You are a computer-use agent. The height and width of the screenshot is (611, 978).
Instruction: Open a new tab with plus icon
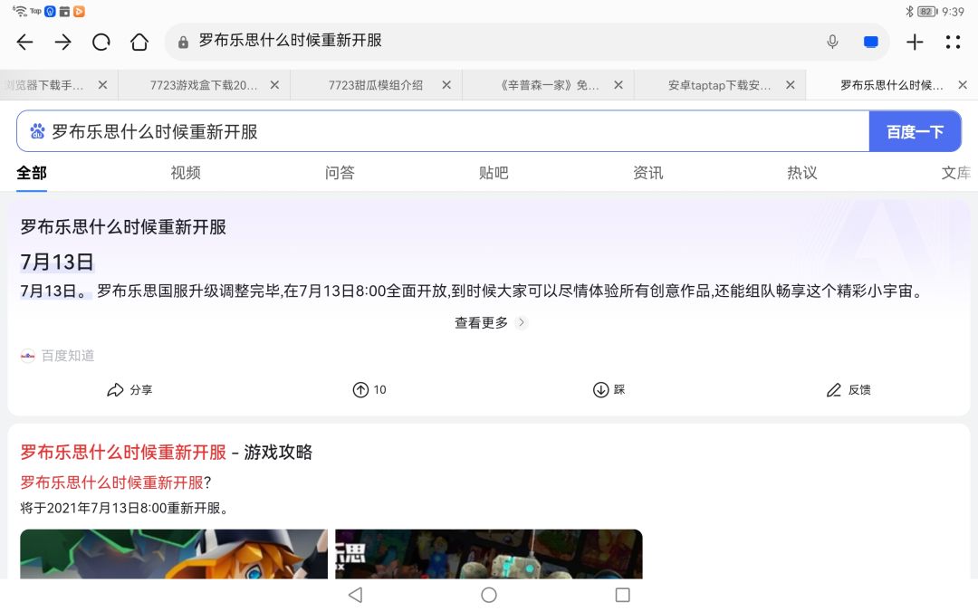[915, 43]
